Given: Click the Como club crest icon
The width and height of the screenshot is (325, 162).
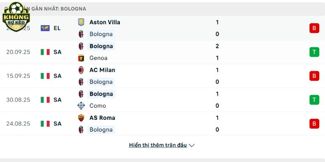Looking at the screenshot, I should coord(81,106).
